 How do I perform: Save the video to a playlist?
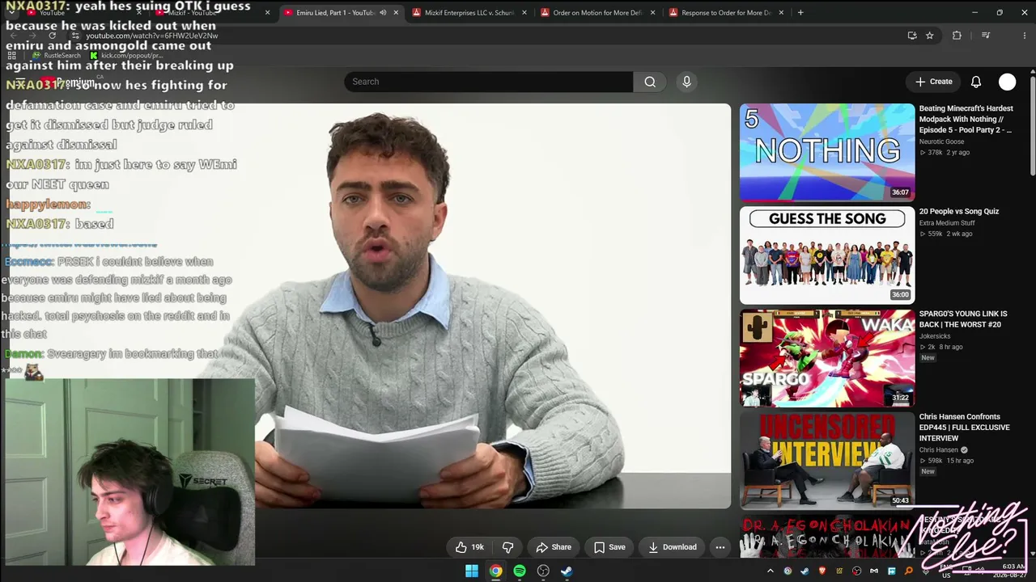(609, 547)
